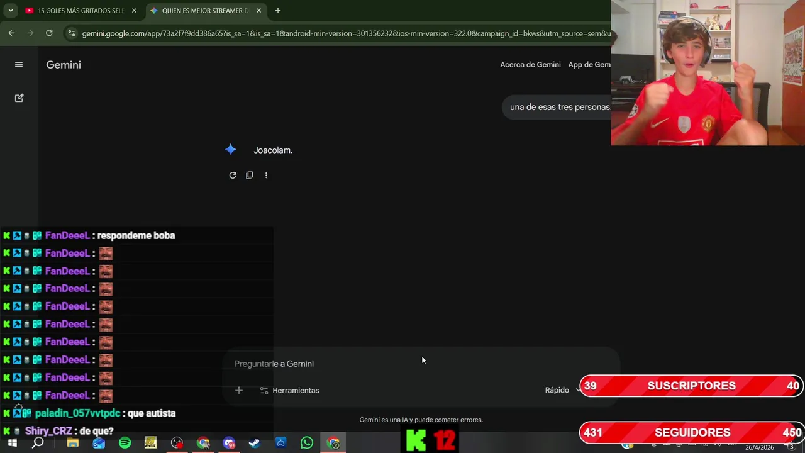Click the Gemini logo text
Image resolution: width=805 pixels, height=453 pixels.
(64, 65)
